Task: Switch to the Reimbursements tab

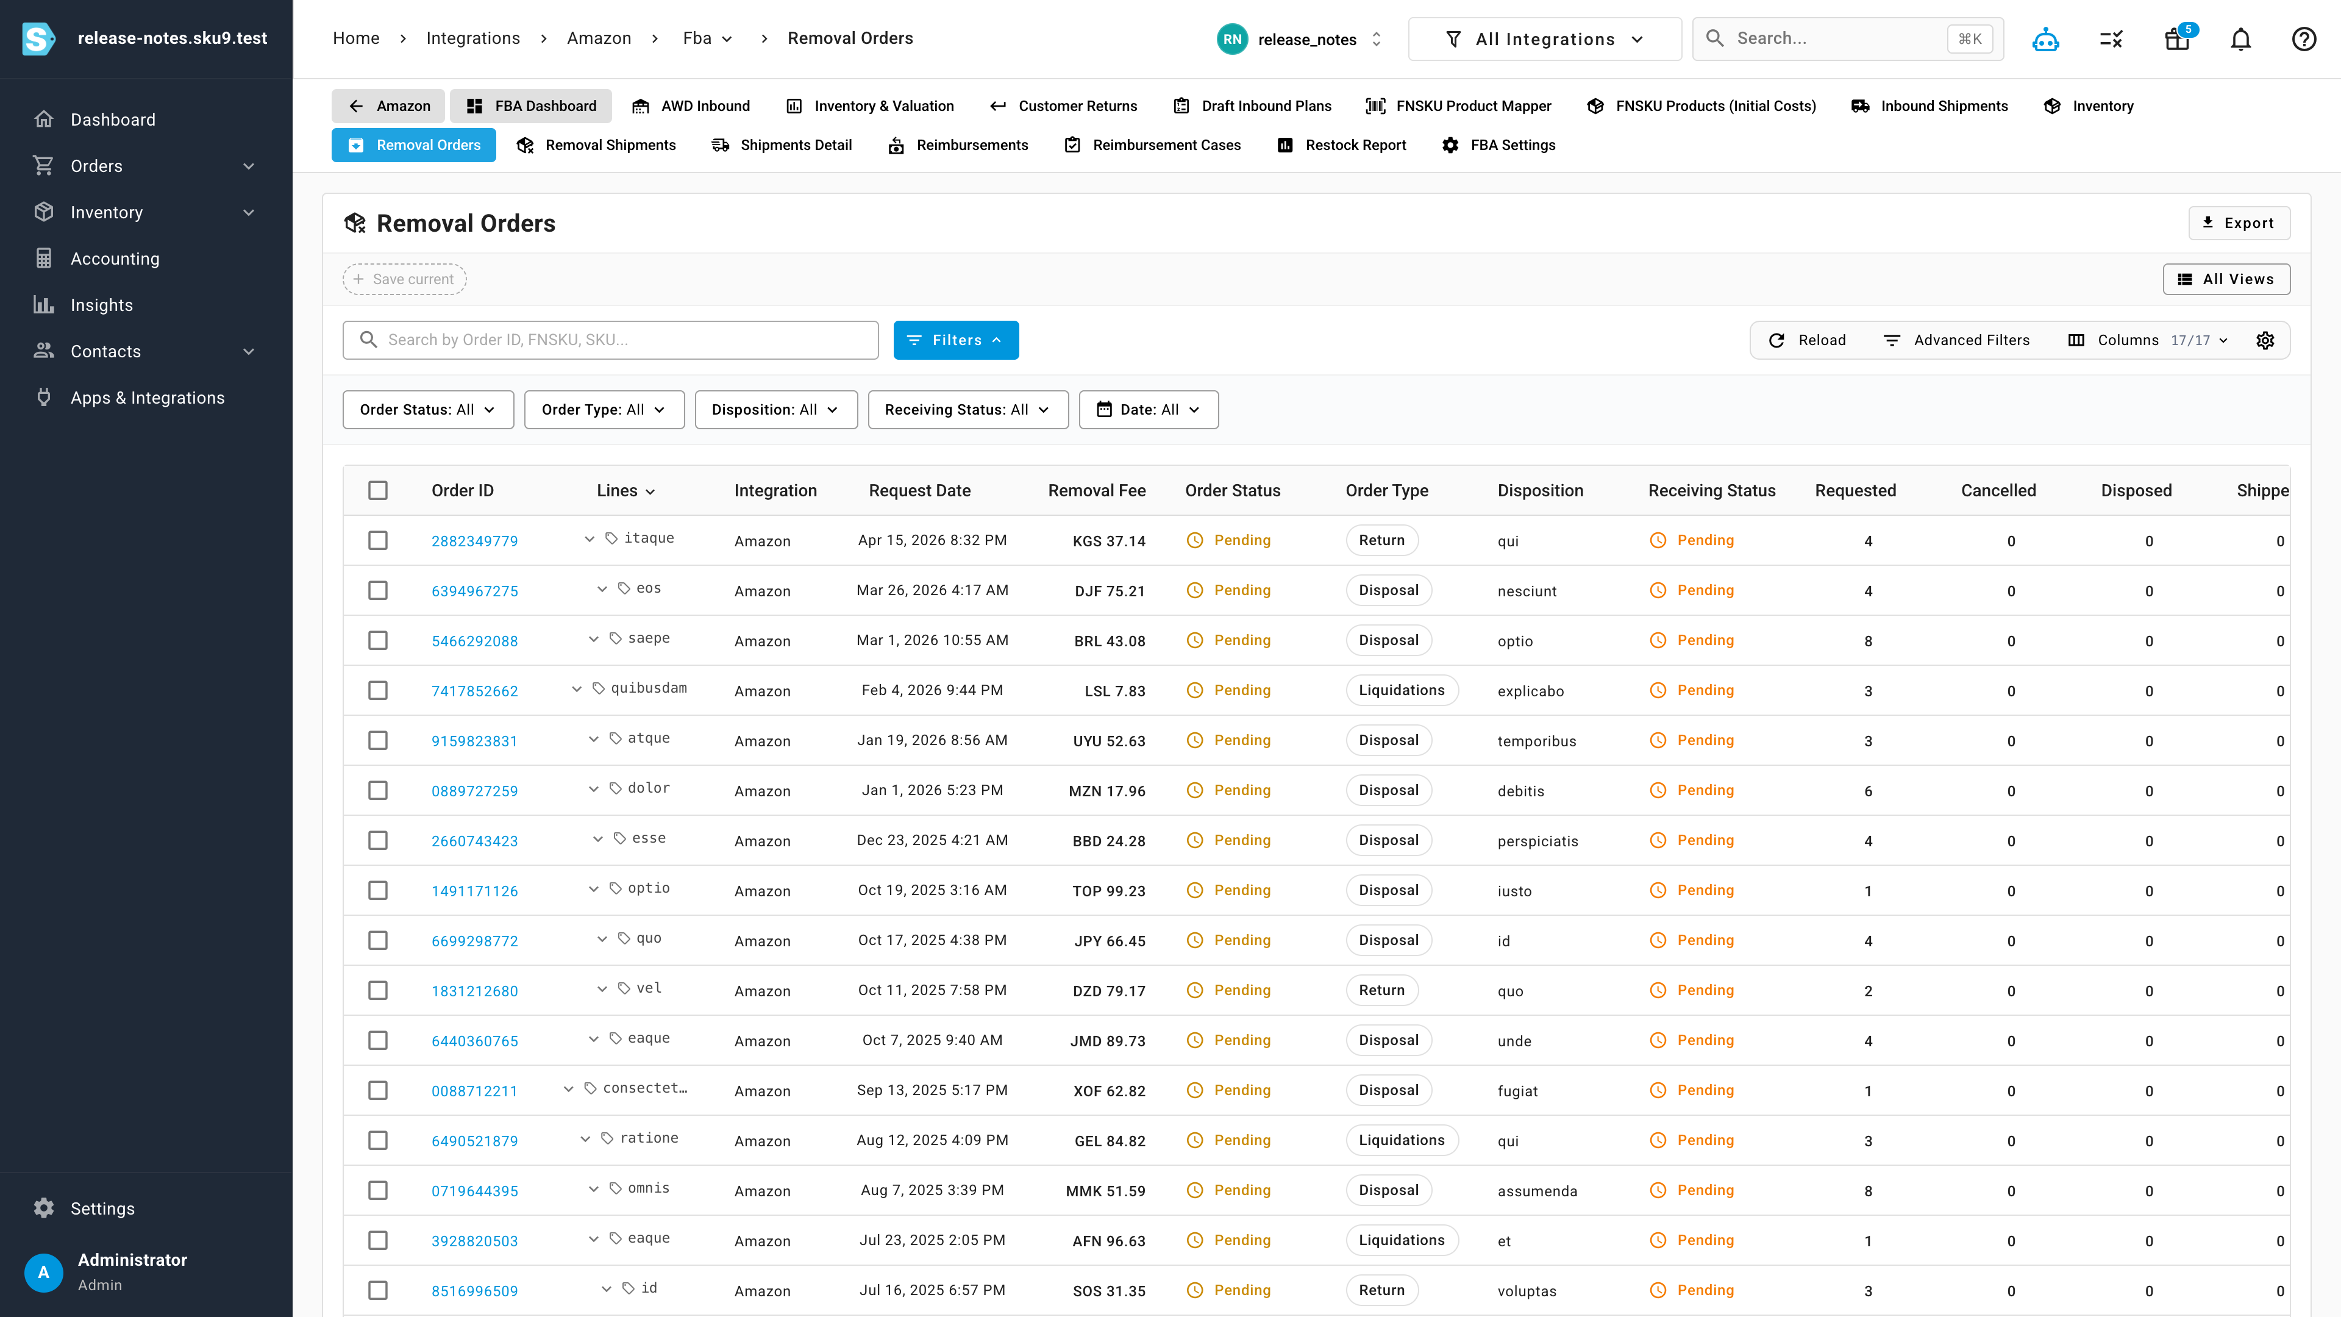Action: tap(958, 146)
